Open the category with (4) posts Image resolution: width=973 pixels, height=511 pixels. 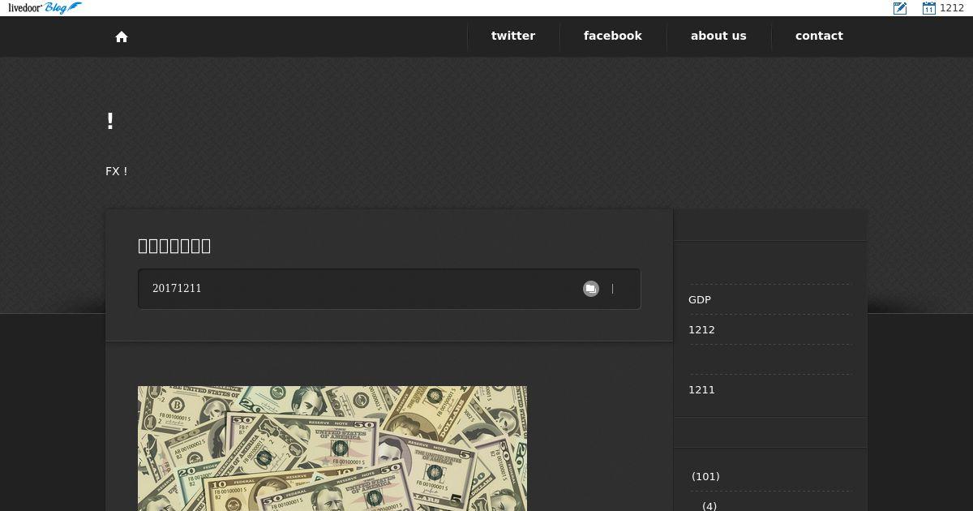click(x=709, y=506)
